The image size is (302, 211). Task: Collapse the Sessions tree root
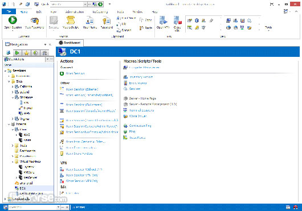(x=5, y=71)
